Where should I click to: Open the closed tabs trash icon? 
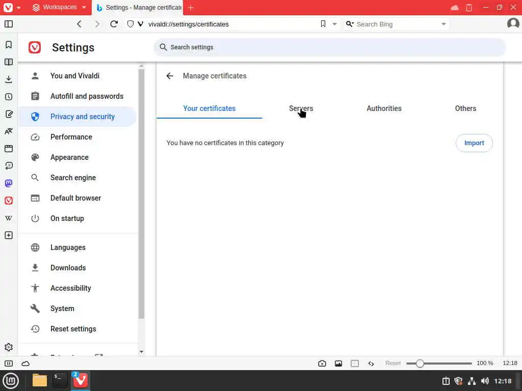pos(469,7)
